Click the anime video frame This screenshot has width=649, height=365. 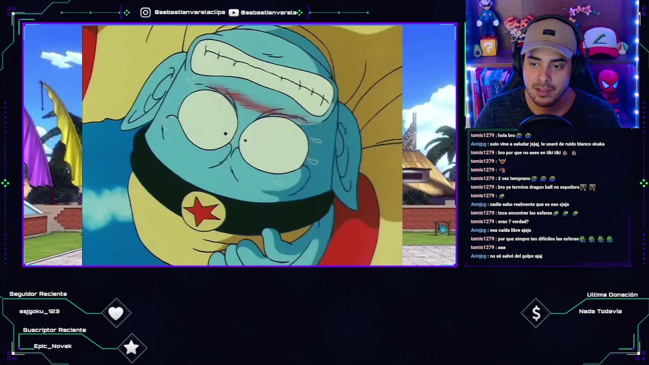pyautogui.click(x=240, y=145)
